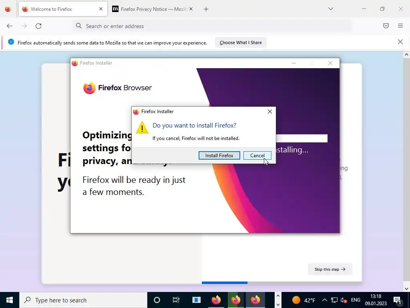Open the blue panel app on the taskbar
Screen dimensions: 410x308
tap(196, 300)
